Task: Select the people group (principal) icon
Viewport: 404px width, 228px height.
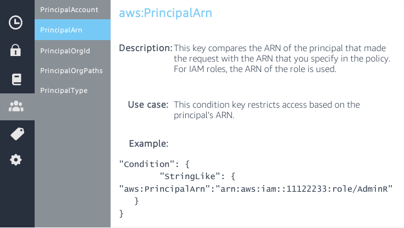Action: pos(16,107)
